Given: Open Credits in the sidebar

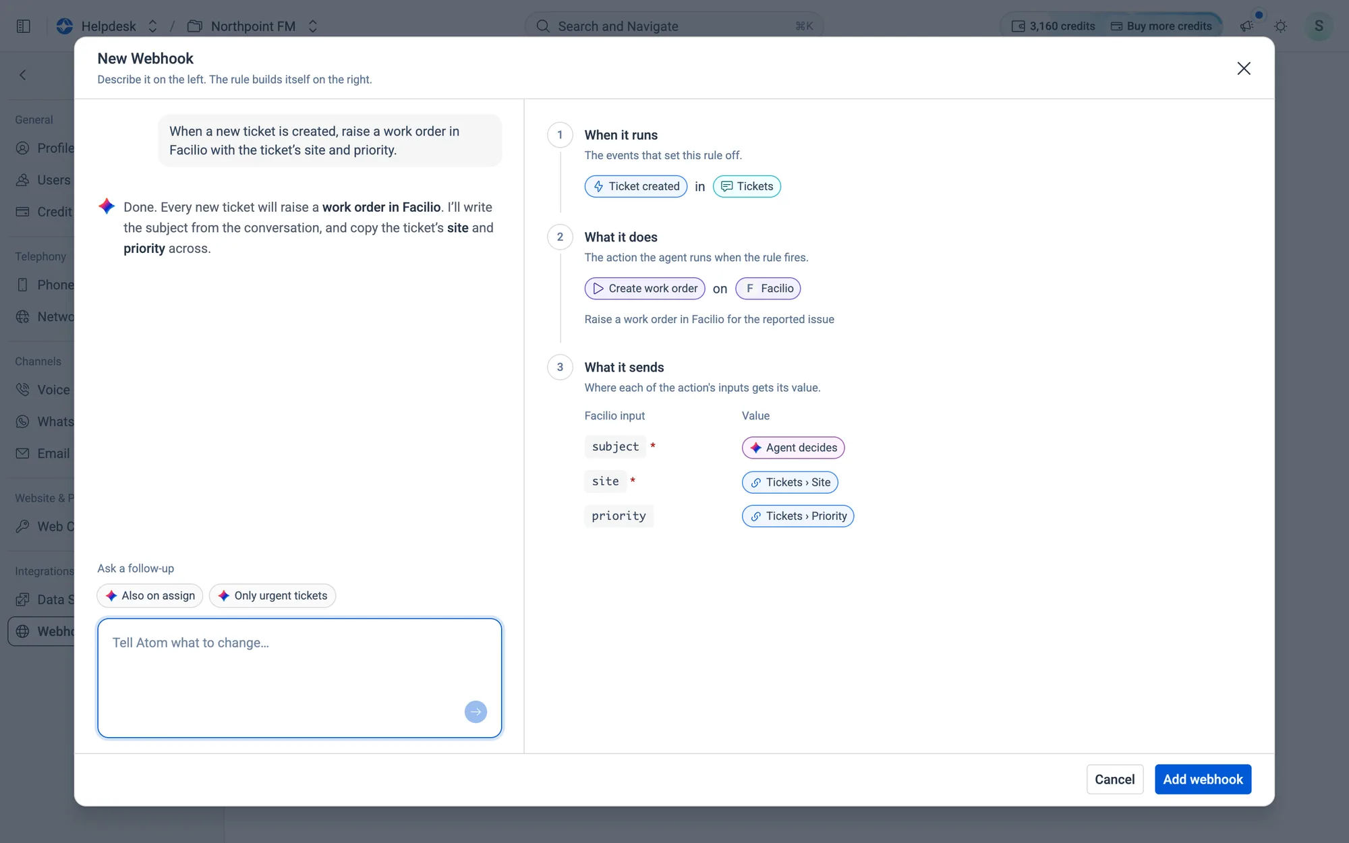Looking at the screenshot, I should (45, 212).
